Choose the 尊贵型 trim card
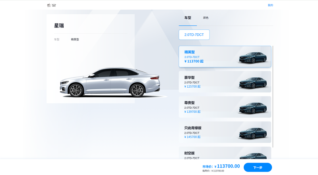Viewport: 318px width, 175px height. click(x=225, y=107)
